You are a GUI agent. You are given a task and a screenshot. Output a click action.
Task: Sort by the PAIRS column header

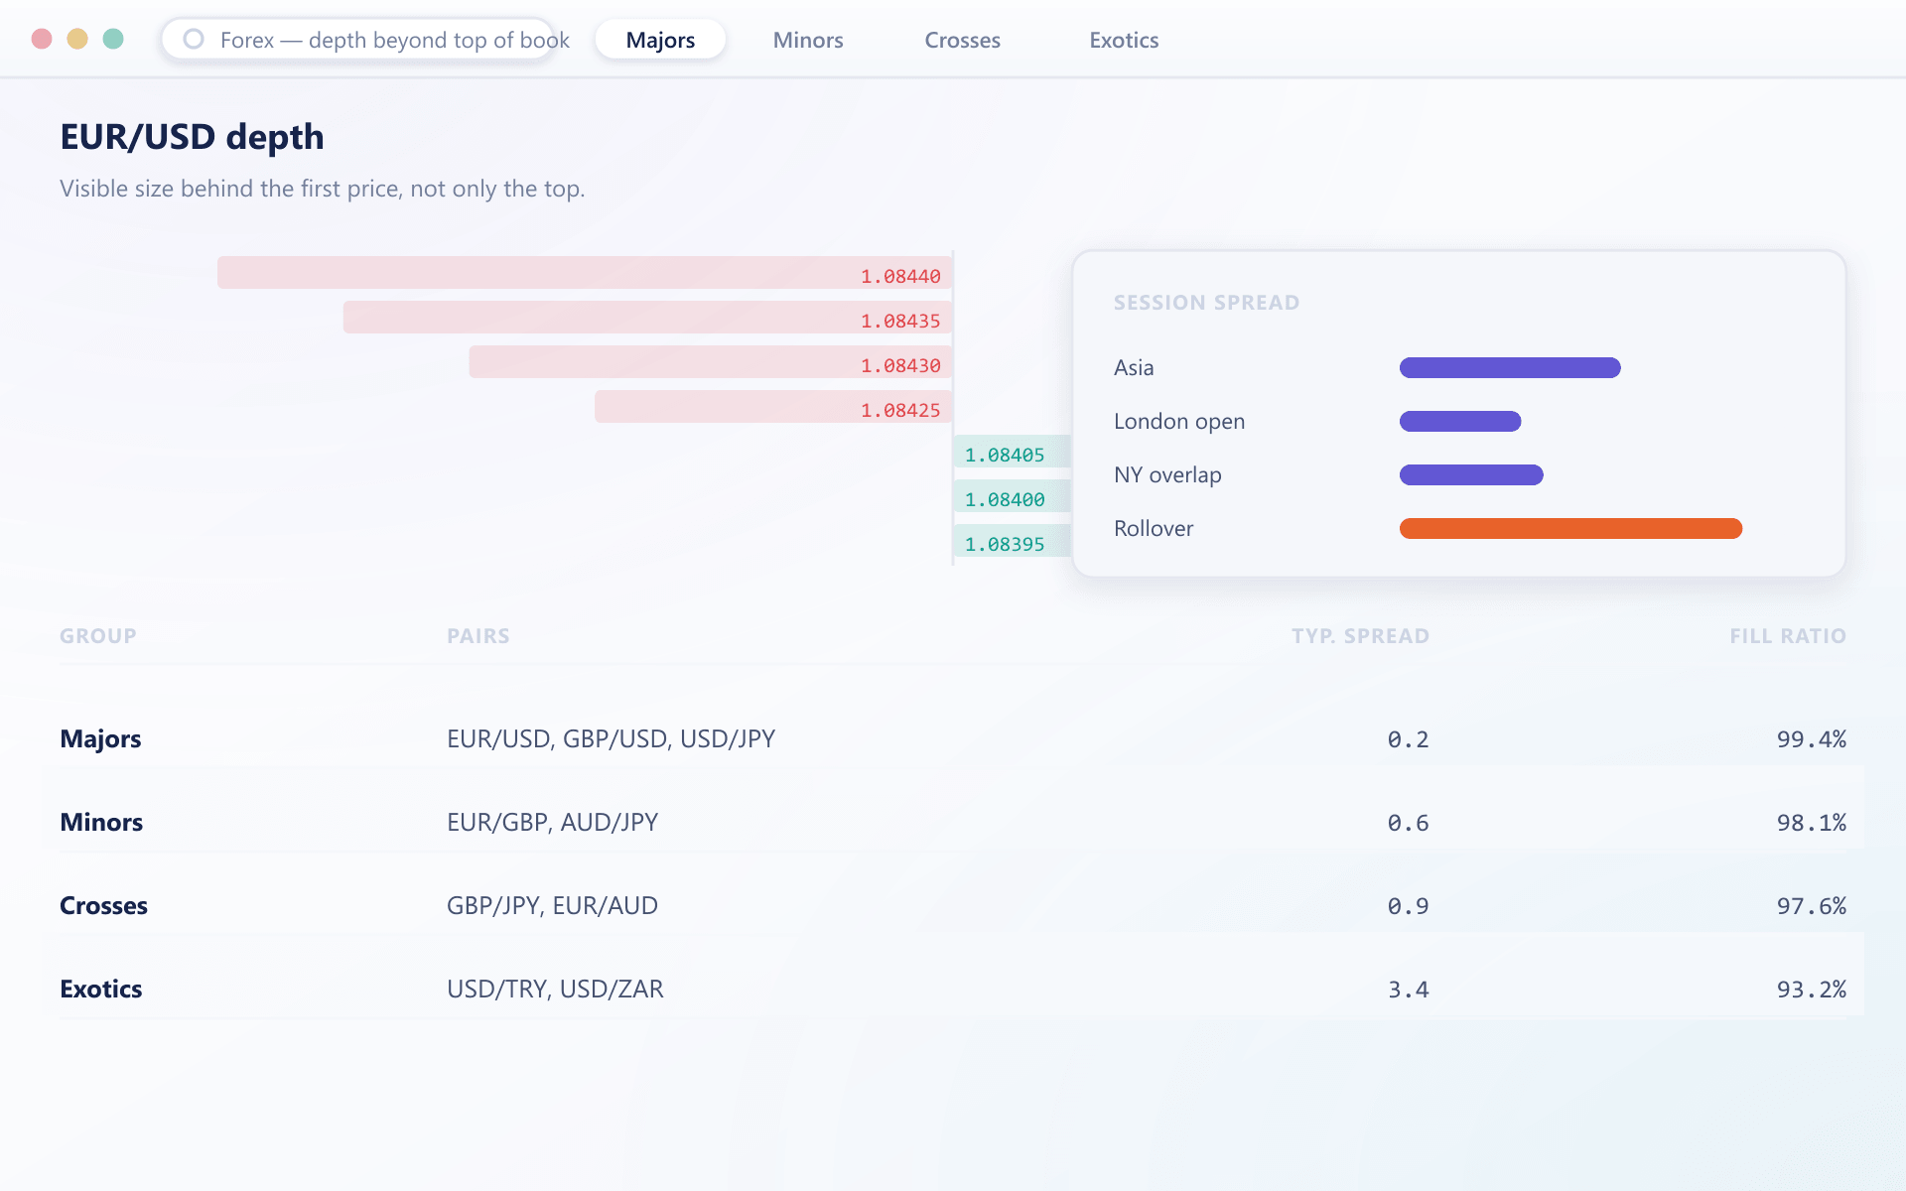[478, 636]
